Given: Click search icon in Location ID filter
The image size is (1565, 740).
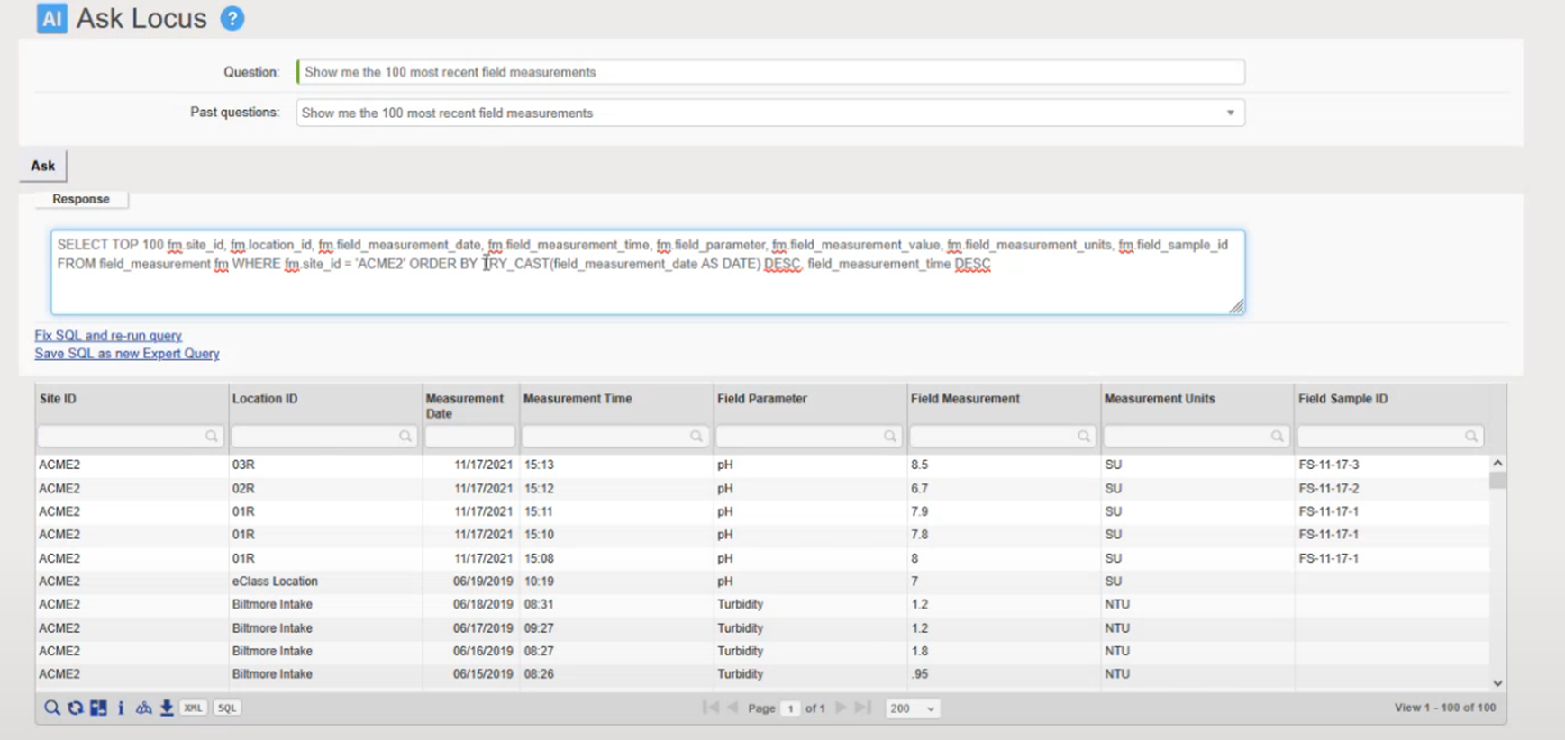Looking at the screenshot, I should pyautogui.click(x=405, y=436).
